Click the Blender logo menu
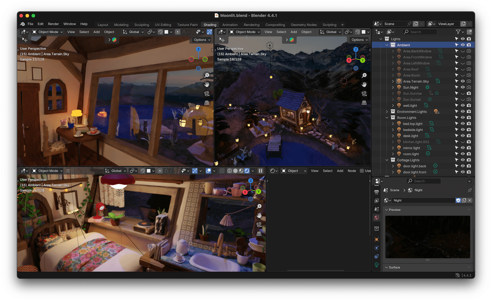This screenshot has height=301, width=492. [23, 24]
